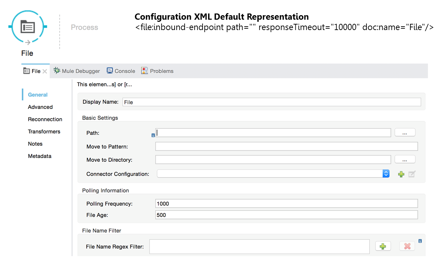
Task: Click the Console monitor icon
Action: [x=110, y=70]
